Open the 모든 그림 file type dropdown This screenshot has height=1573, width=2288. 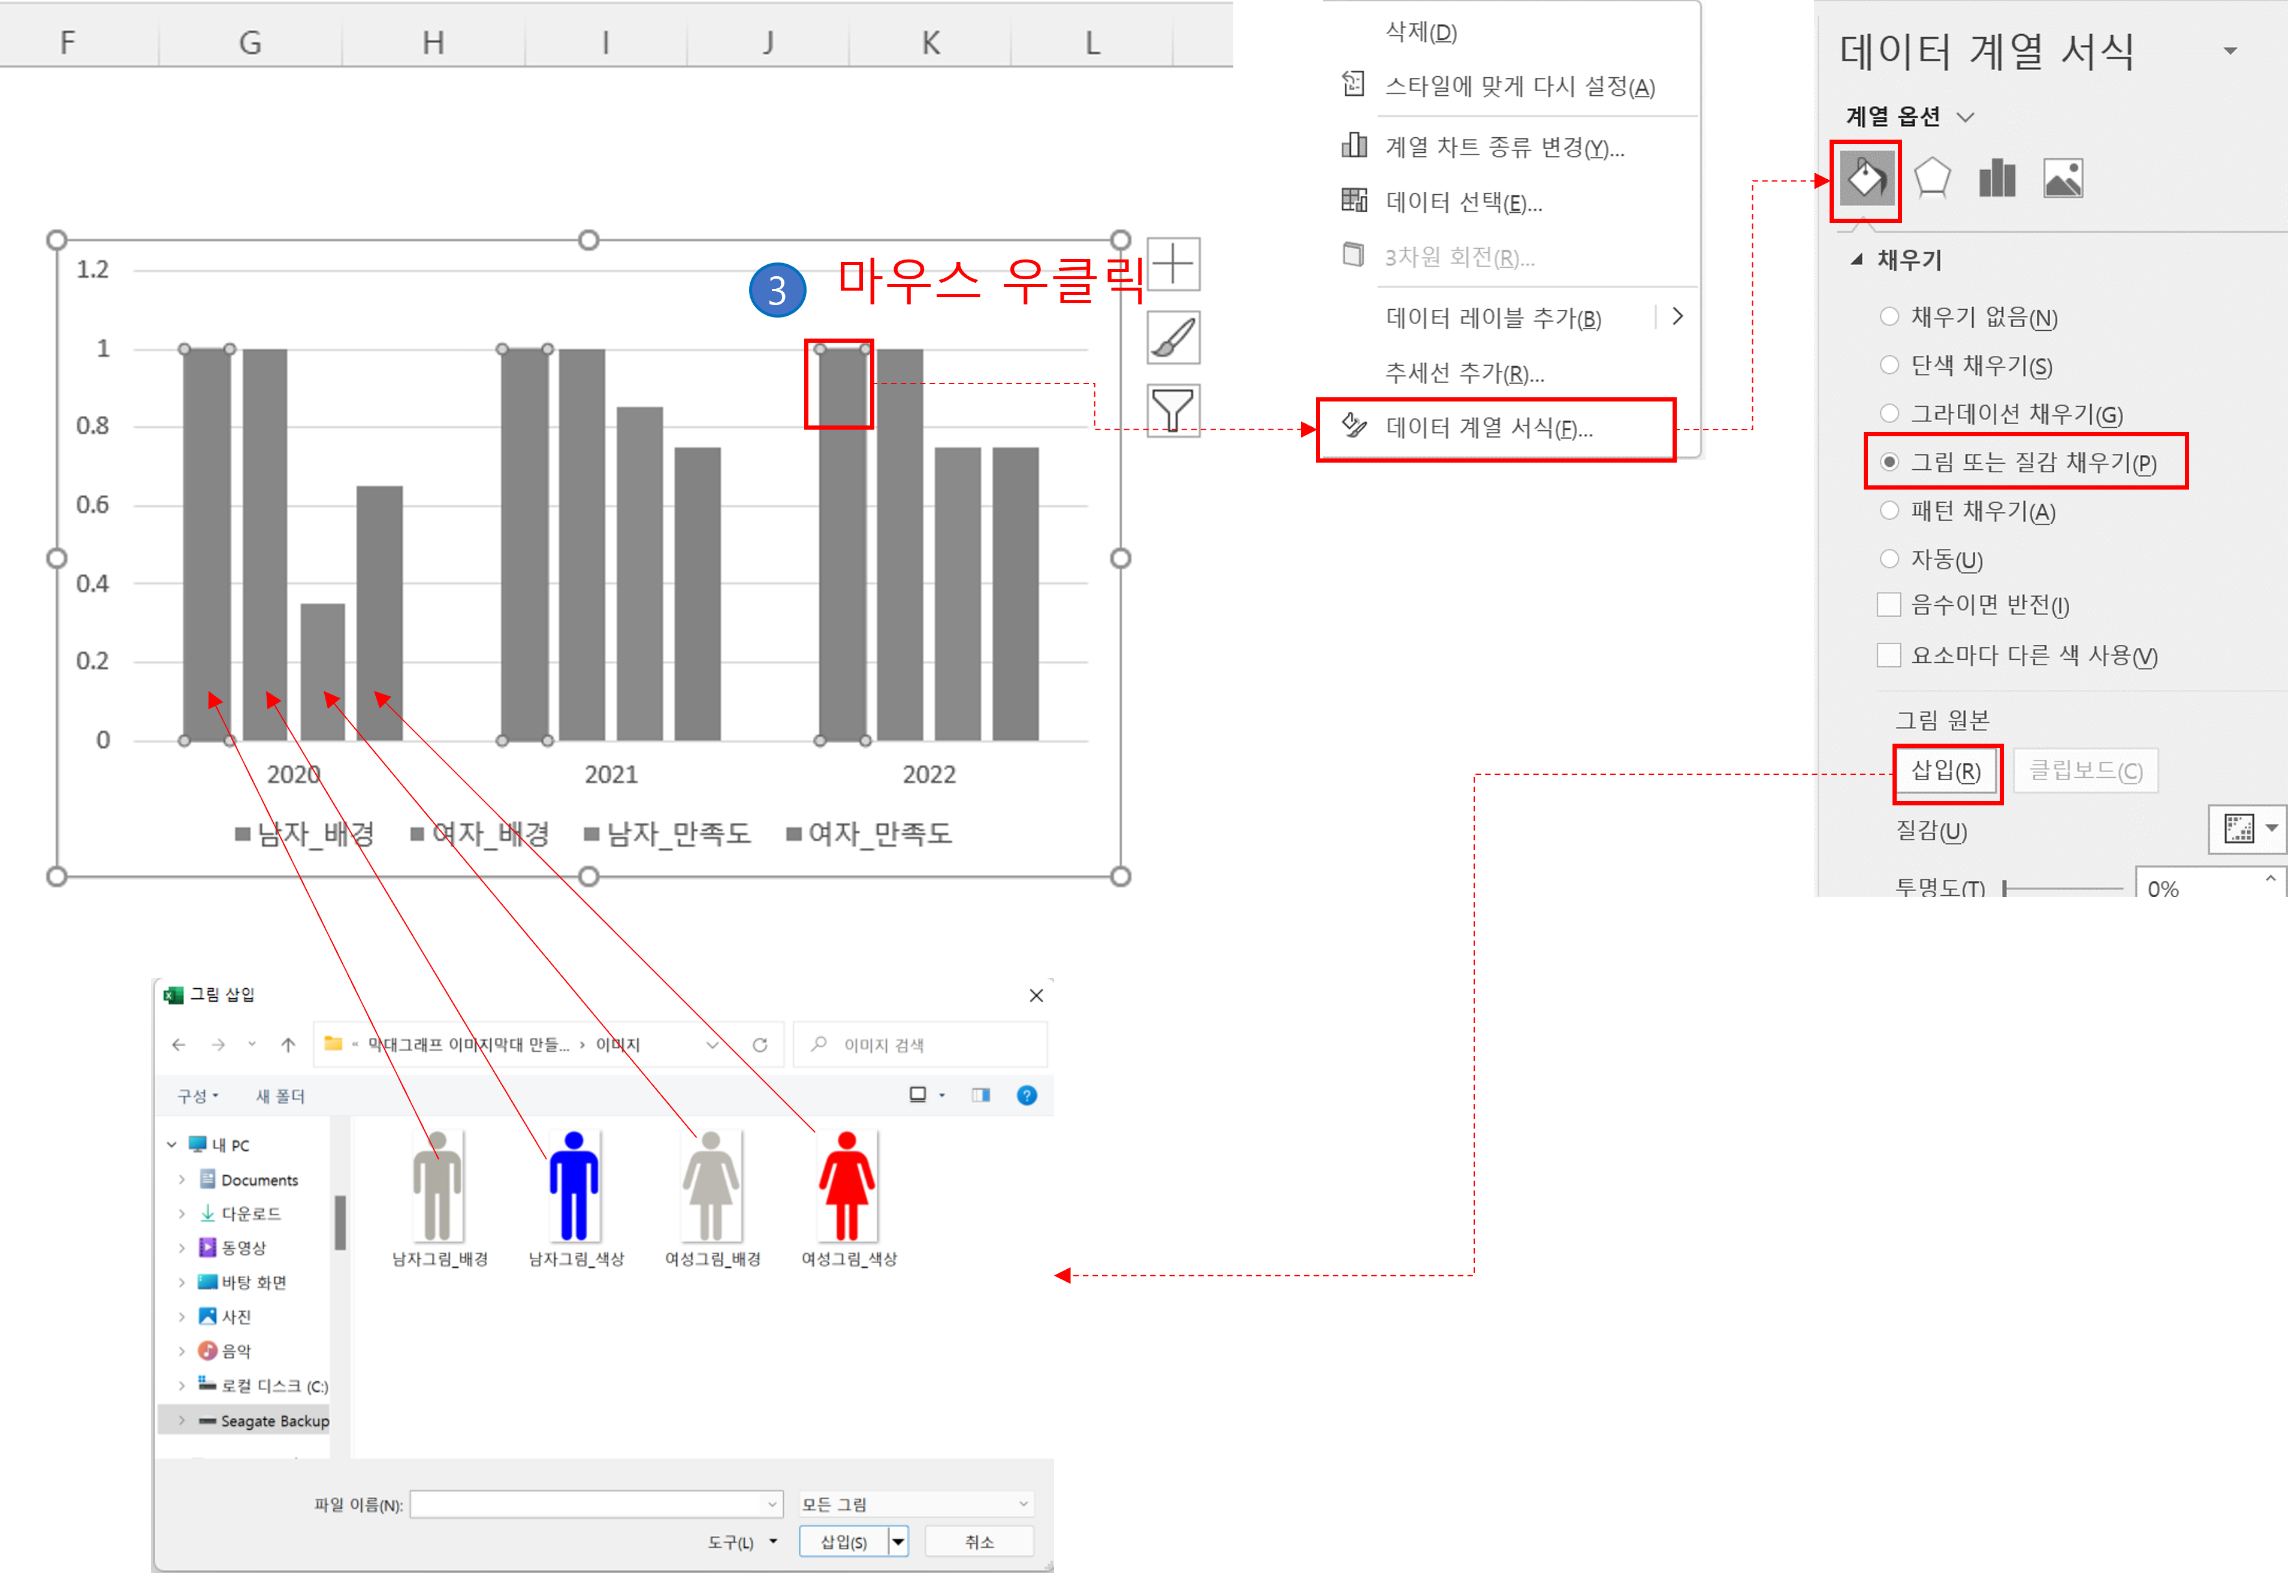(914, 1504)
